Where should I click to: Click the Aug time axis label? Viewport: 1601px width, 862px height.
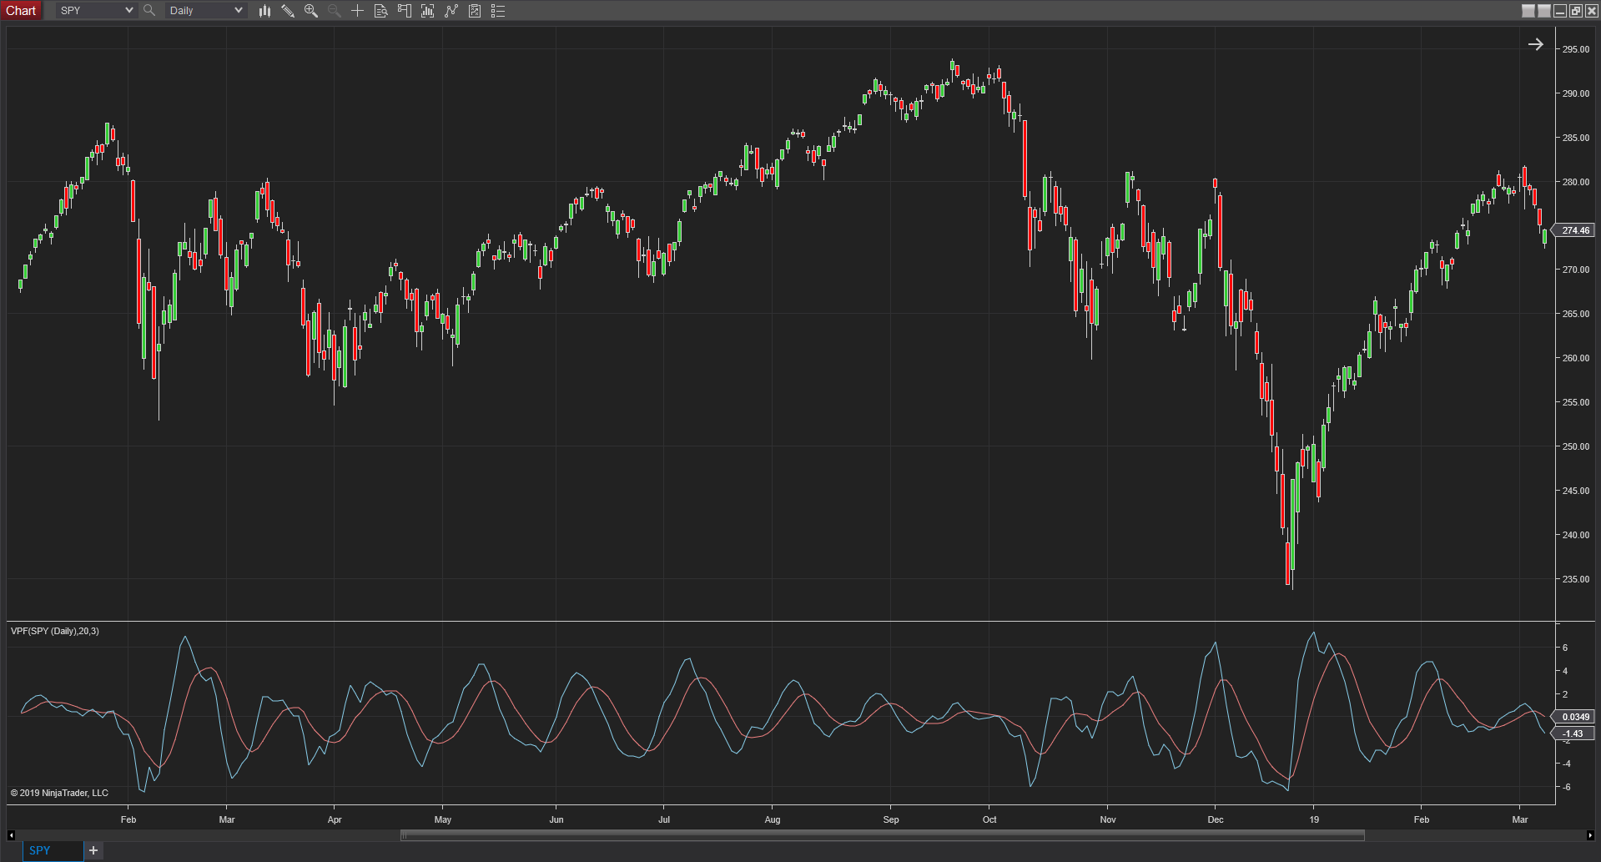click(x=773, y=819)
